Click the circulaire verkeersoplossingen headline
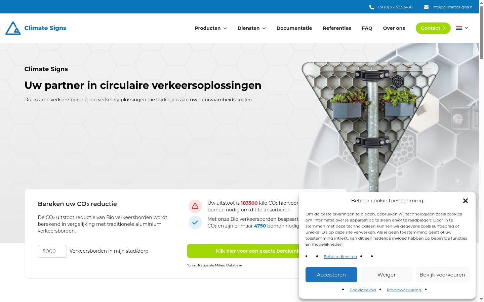This screenshot has width=484, height=302. (x=143, y=85)
